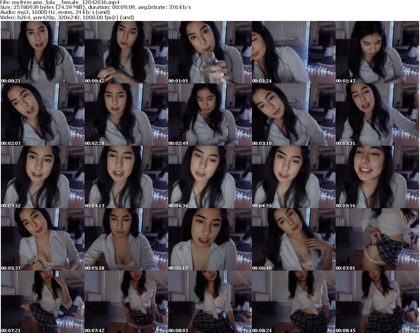Select the frame labeled 00:03:52

point(42,177)
